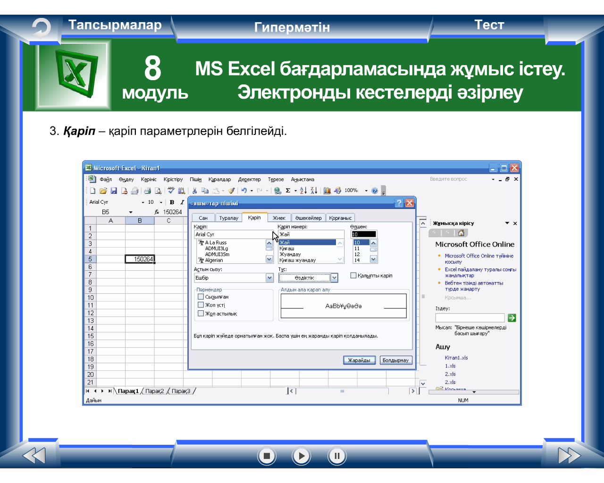Click the task pane Home icon
The width and height of the screenshot is (604, 483).
tap(461, 233)
